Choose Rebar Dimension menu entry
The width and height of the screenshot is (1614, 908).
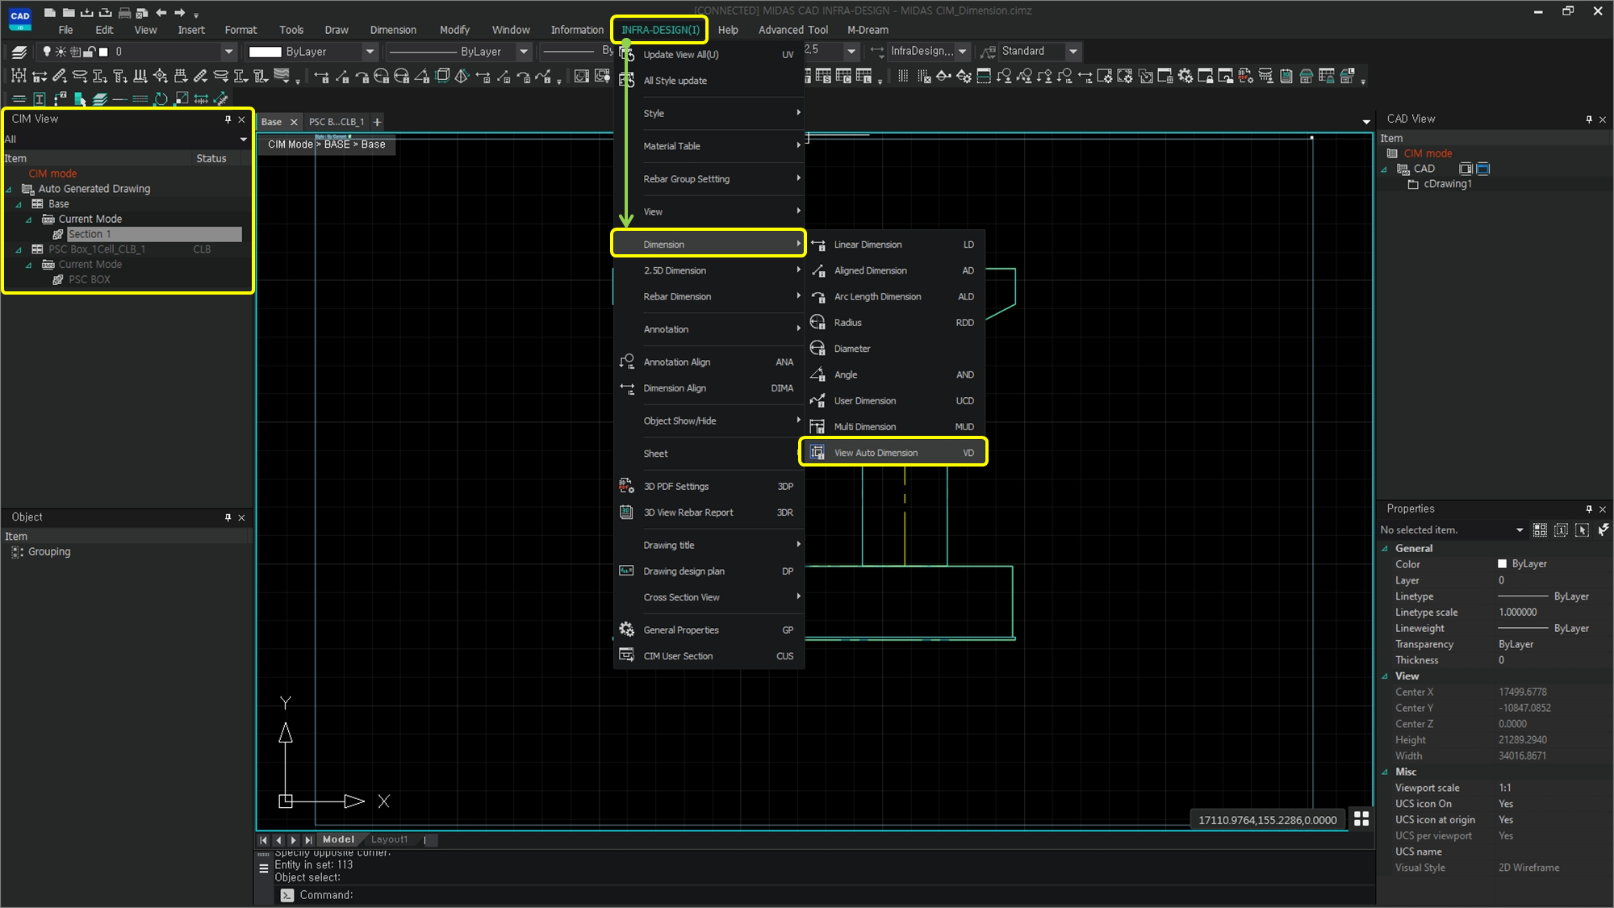pyautogui.click(x=709, y=296)
